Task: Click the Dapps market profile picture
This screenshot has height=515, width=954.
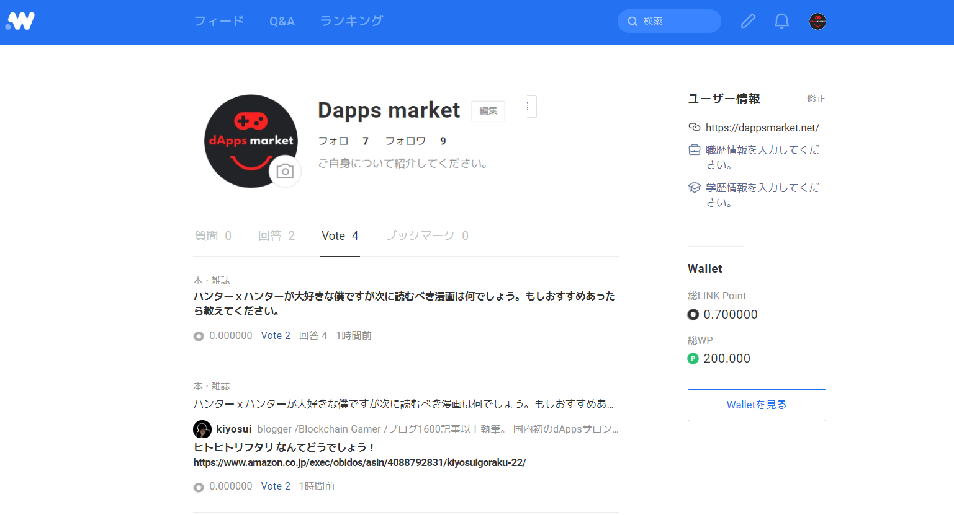Action: [251, 141]
